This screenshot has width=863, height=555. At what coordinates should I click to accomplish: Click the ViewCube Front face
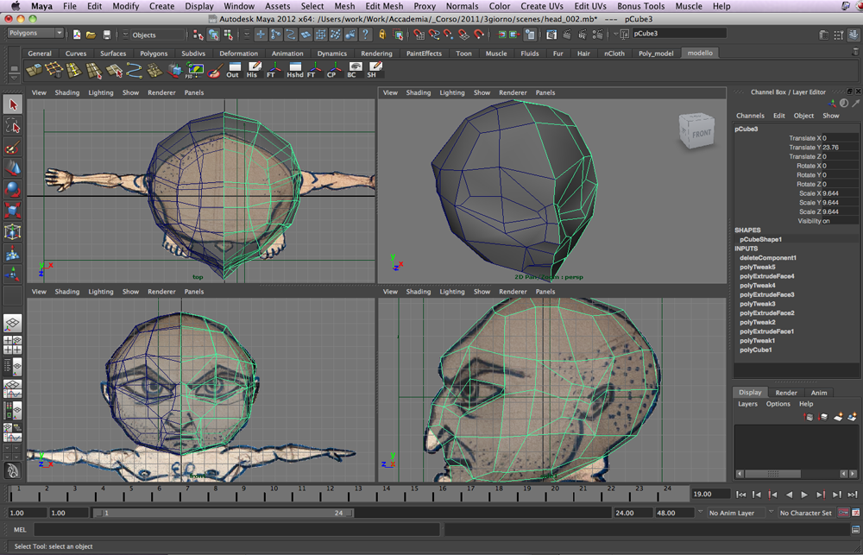700,133
